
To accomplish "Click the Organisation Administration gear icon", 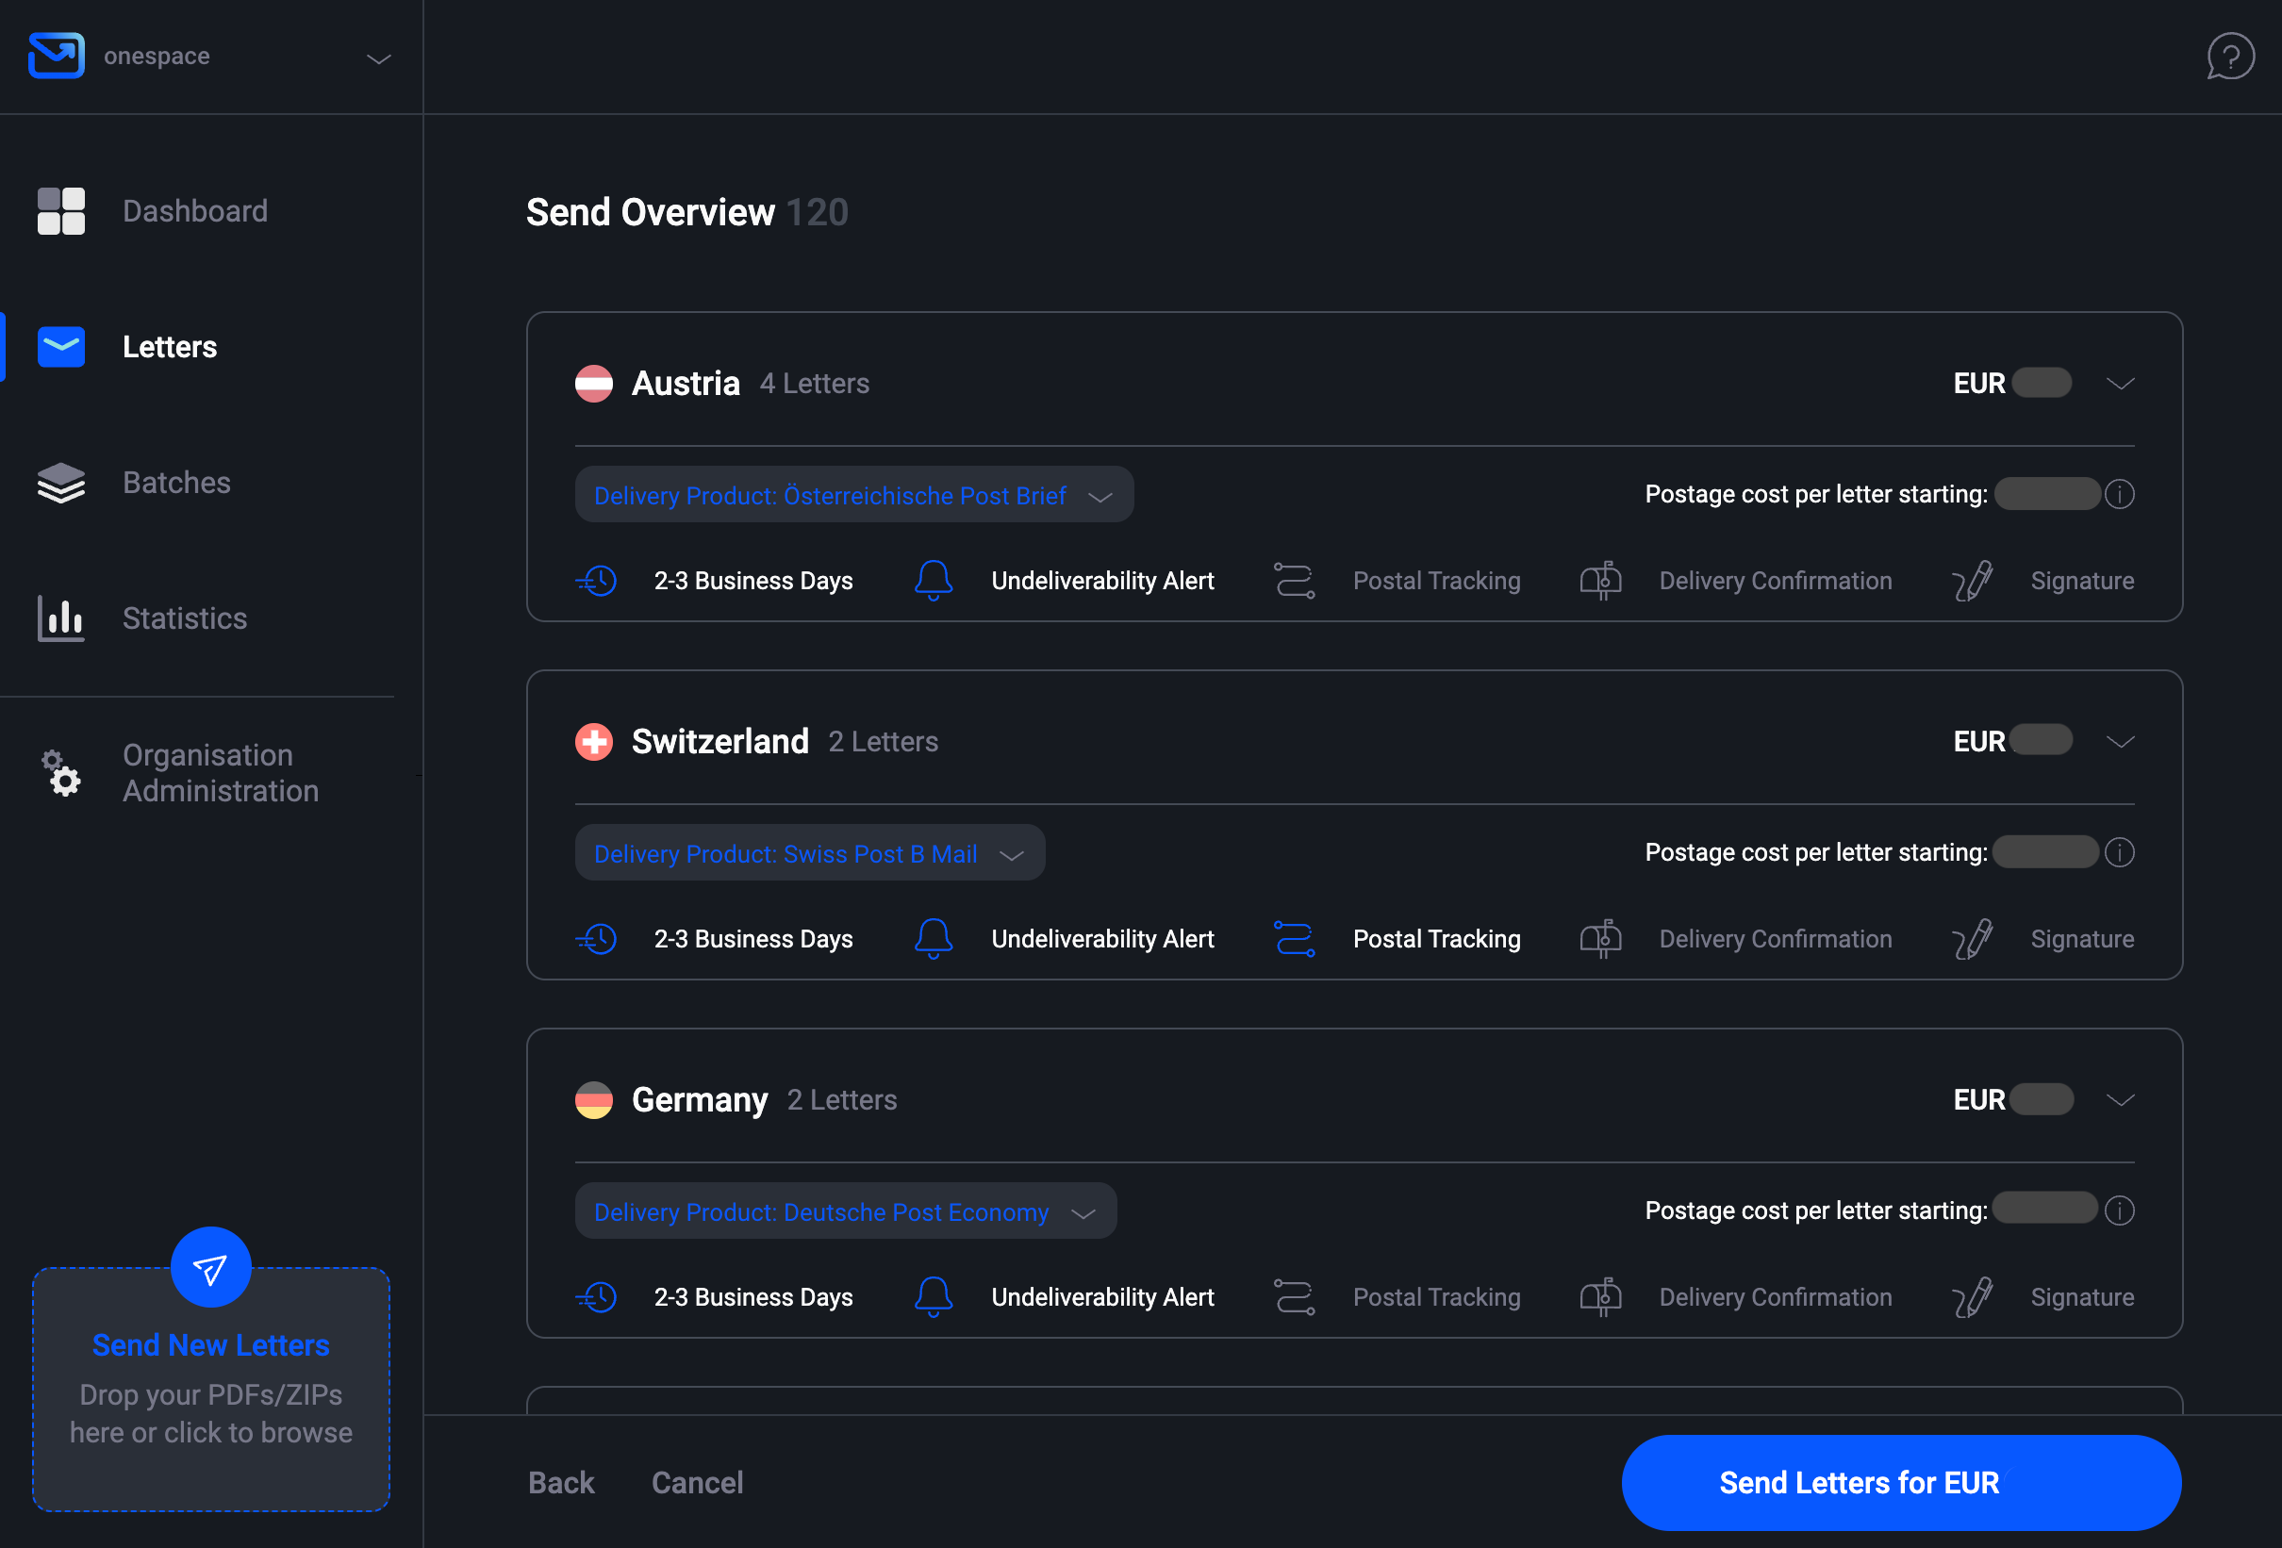I will 61,773.
